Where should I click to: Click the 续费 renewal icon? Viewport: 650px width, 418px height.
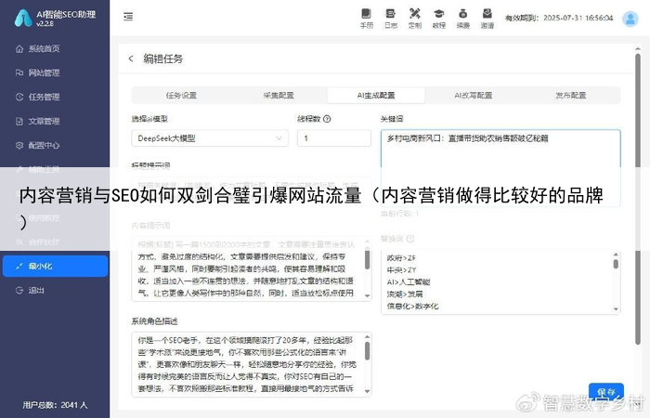pyautogui.click(x=462, y=17)
